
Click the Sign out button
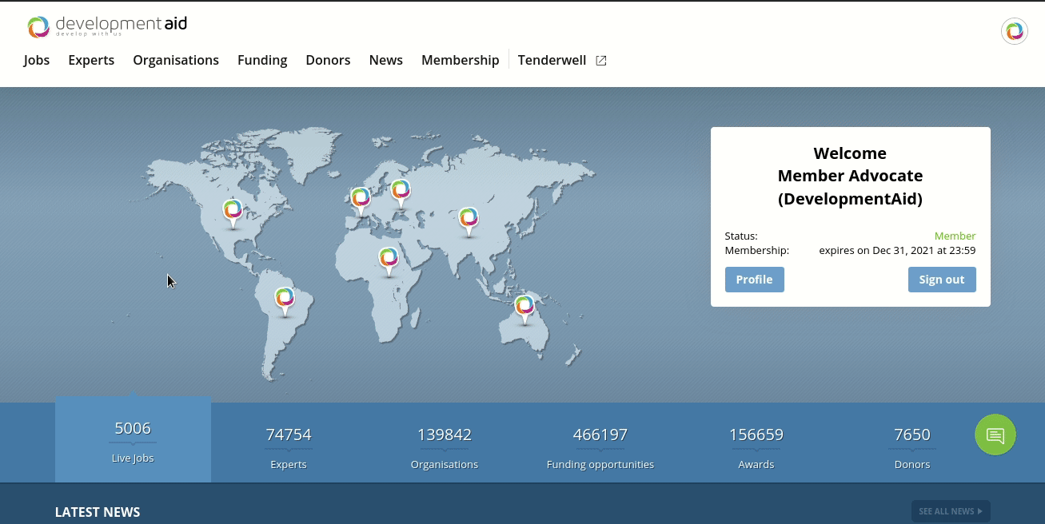point(942,280)
